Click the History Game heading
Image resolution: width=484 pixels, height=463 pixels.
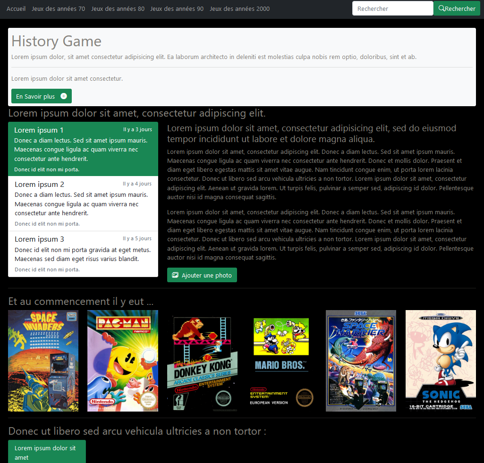pos(56,41)
